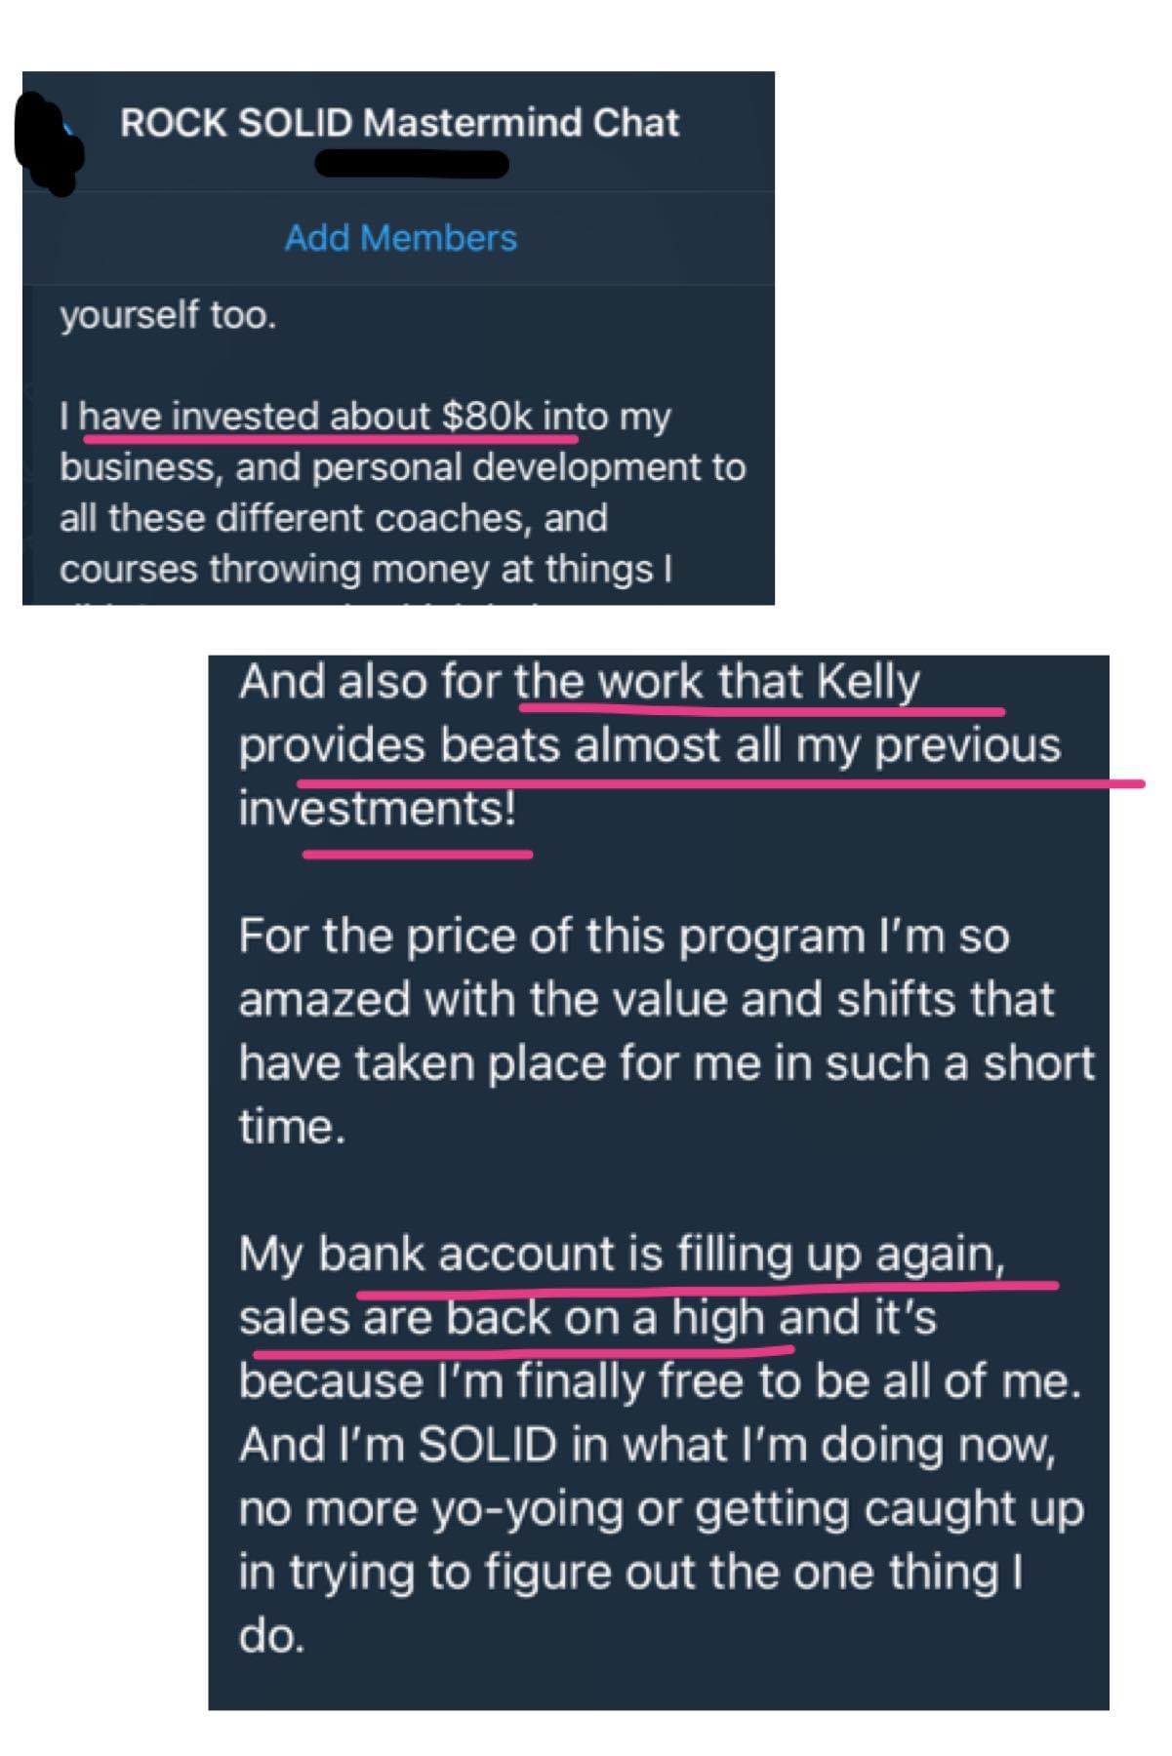
Task: Select "My bank account is filling up again" line
Action: coord(622,1254)
